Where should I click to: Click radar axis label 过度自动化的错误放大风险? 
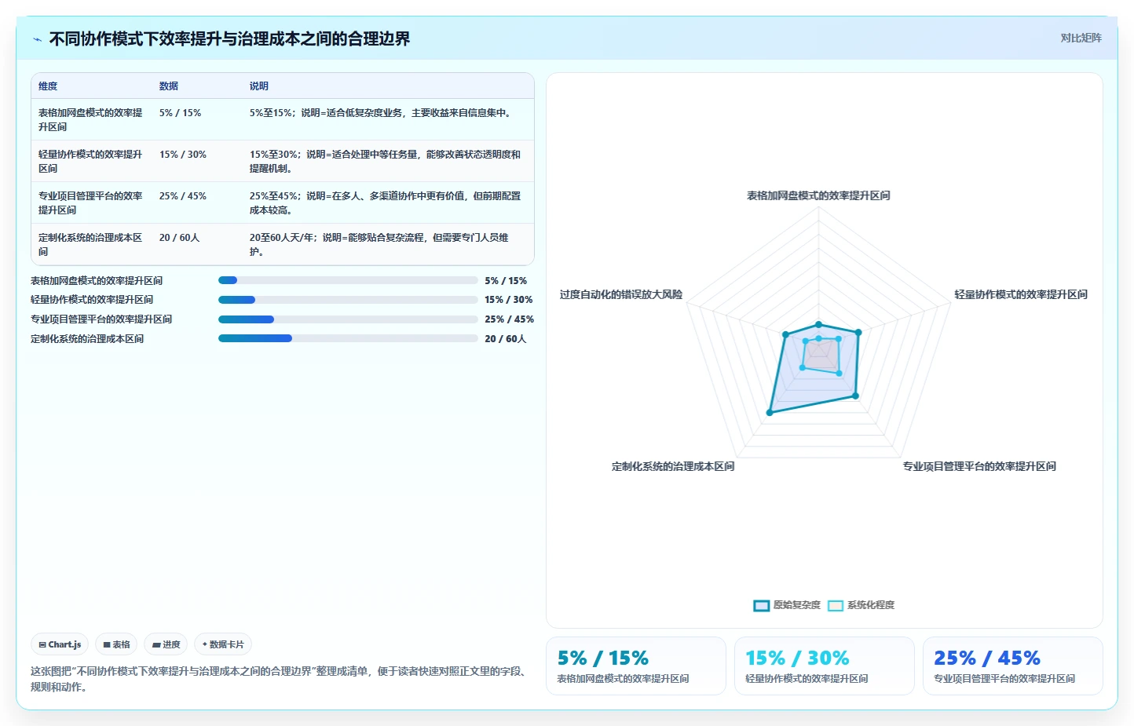(621, 295)
